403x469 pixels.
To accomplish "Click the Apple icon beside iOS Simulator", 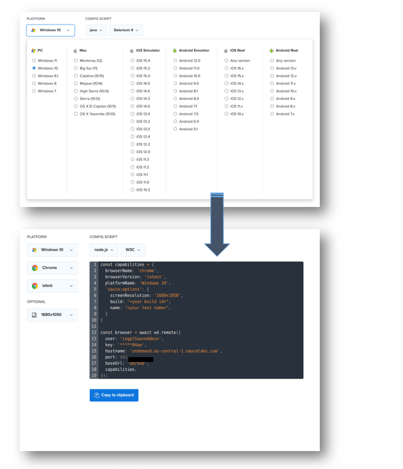I will (x=132, y=50).
